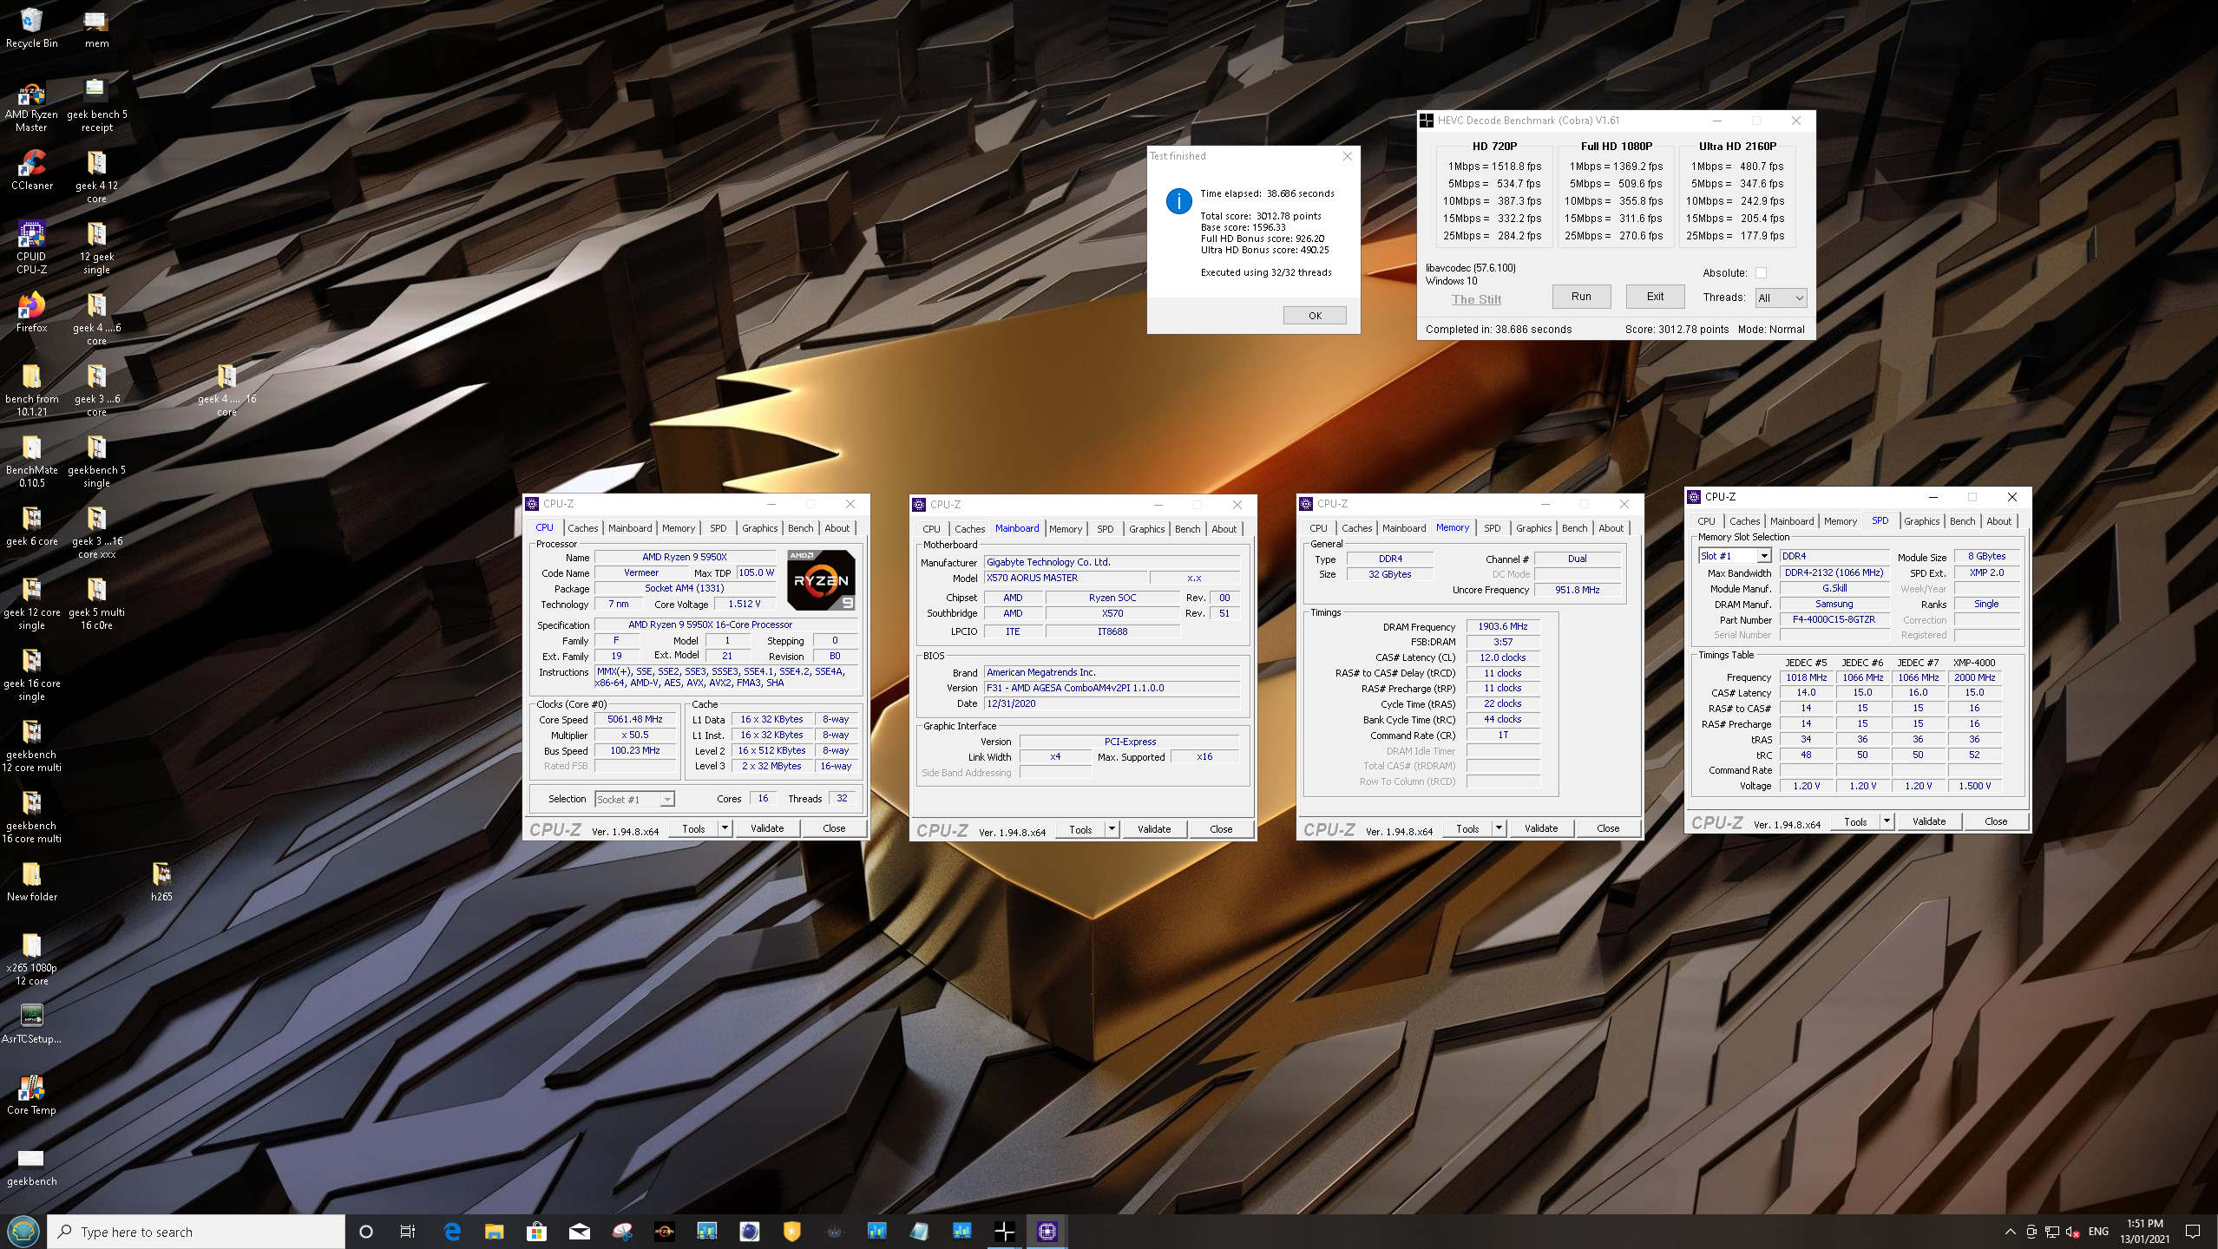Click the ENG language indicator
This screenshot has height=1249, width=2218.
tap(2098, 1232)
